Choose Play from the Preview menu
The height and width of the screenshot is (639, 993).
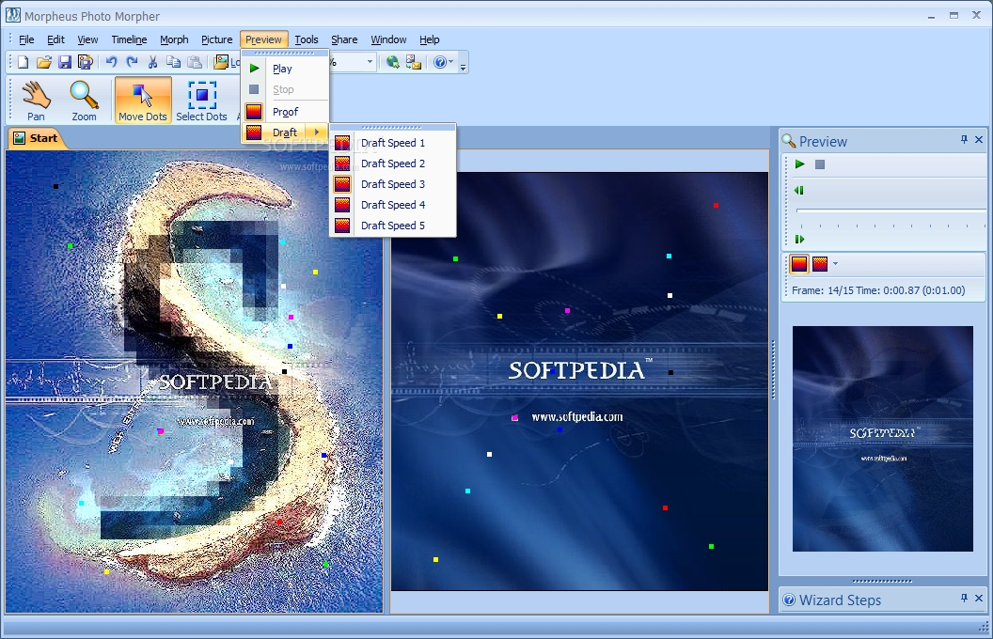tap(285, 69)
